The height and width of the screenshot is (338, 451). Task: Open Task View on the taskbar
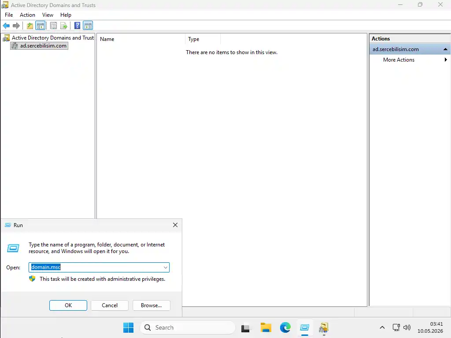tap(245, 327)
